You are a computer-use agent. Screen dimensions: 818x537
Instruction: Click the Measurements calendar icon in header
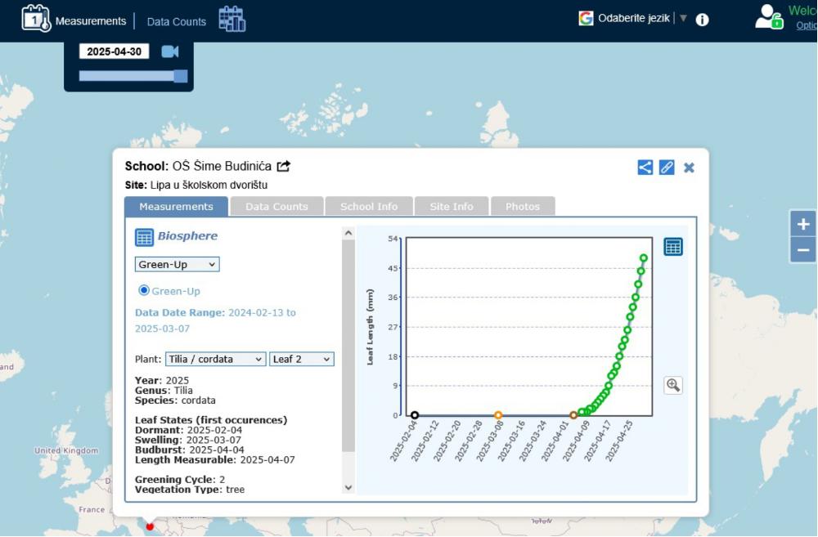point(36,18)
